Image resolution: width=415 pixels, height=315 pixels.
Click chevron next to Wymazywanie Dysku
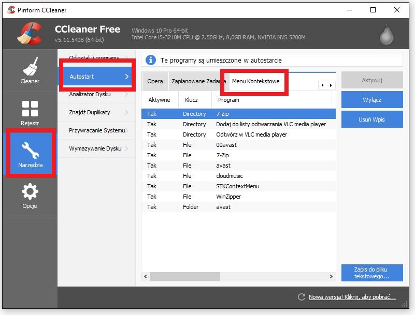pos(127,148)
